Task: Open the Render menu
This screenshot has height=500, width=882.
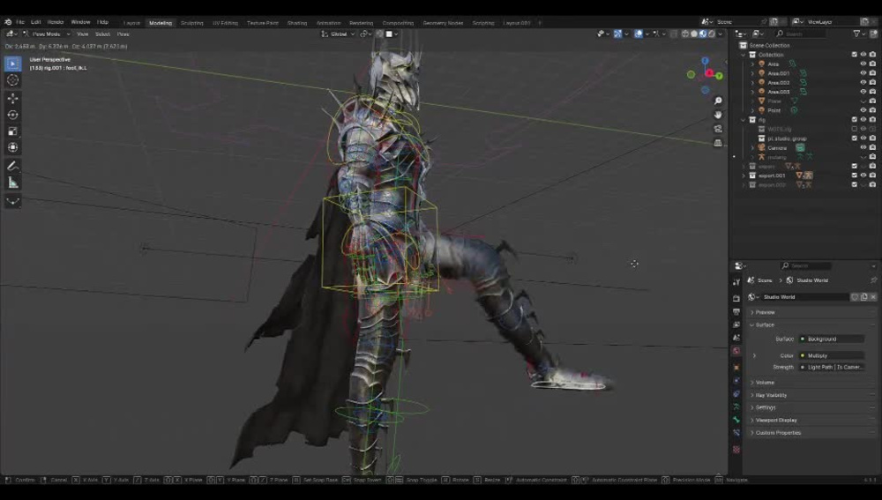Action: click(55, 22)
